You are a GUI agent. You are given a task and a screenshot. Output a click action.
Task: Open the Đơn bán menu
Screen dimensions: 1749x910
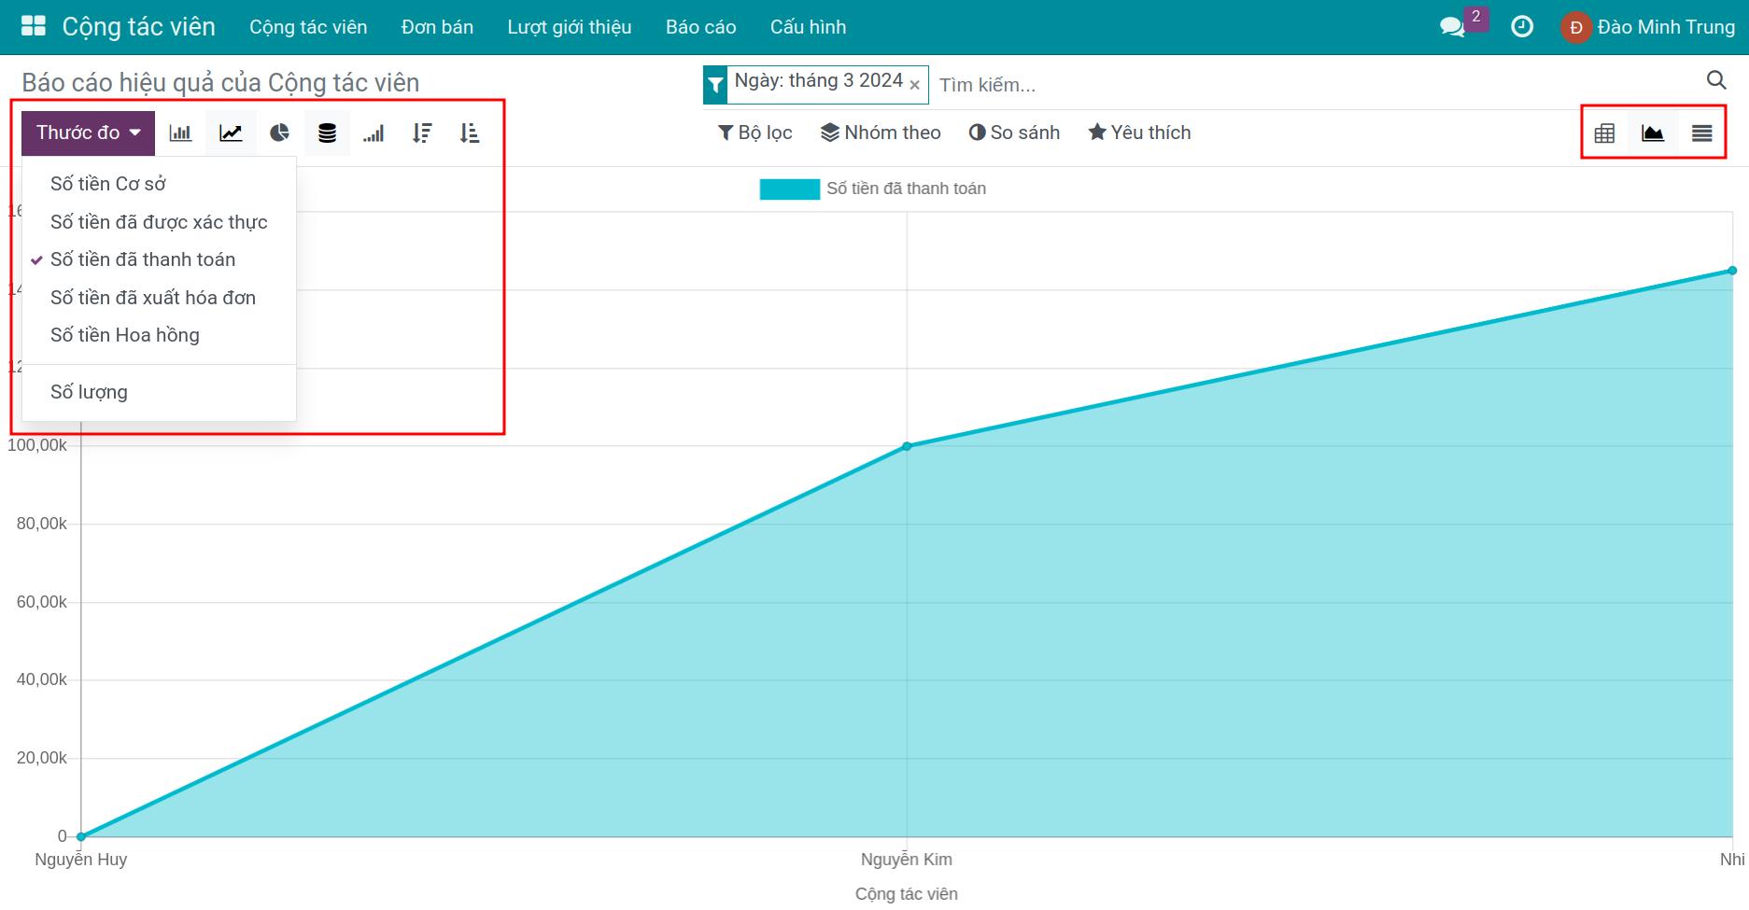point(437,27)
